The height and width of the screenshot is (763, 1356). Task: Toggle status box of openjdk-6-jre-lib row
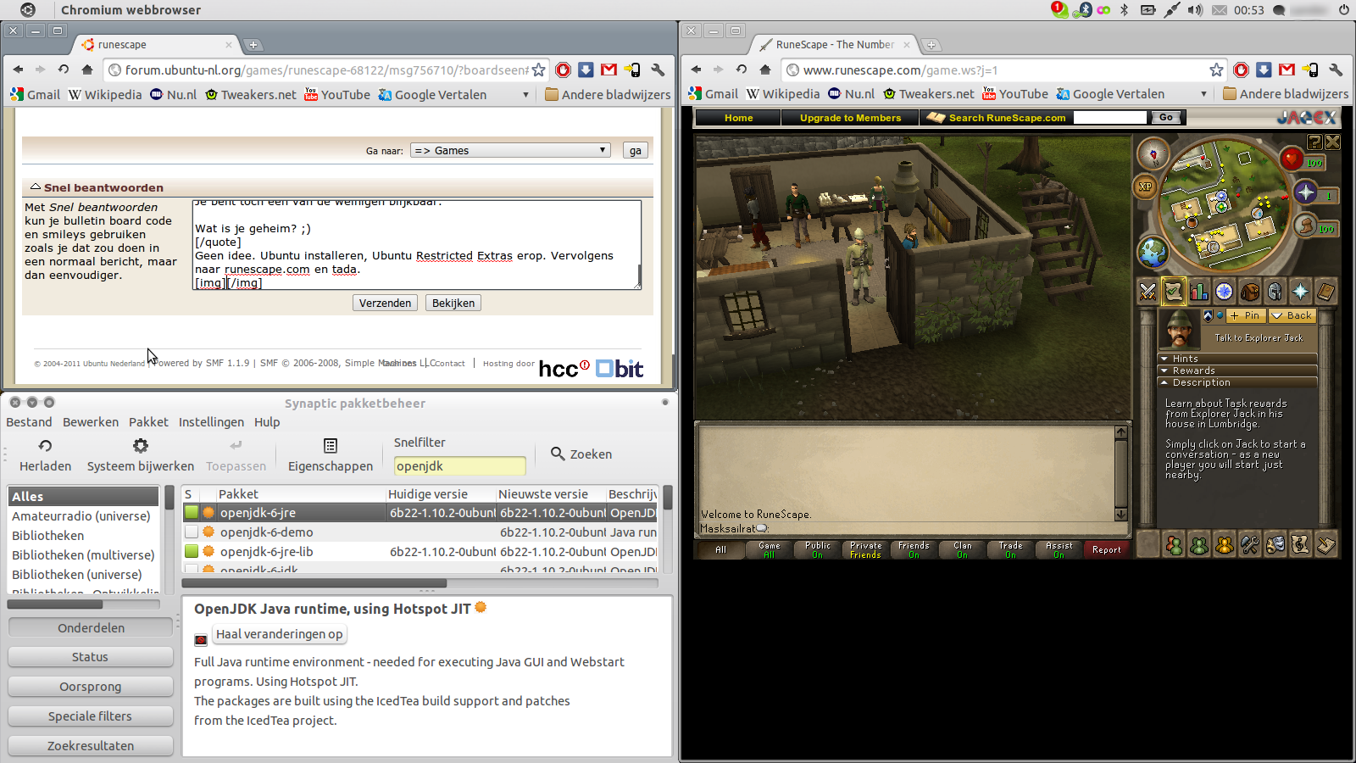[x=192, y=551]
